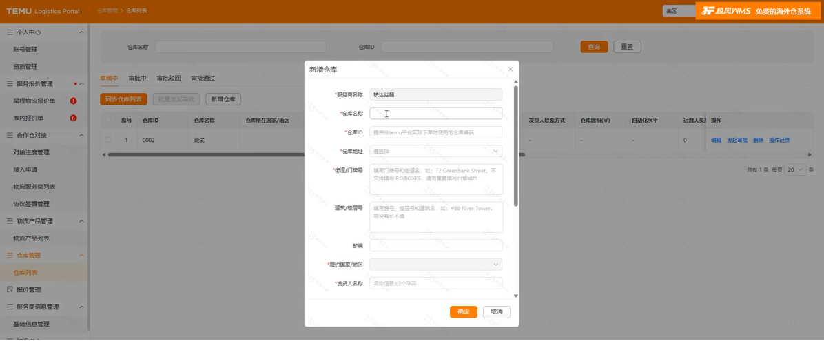The width and height of the screenshot is (824, 341).
Task: Click the menu icon beside 合作仓对接
Action: [10, 135]
